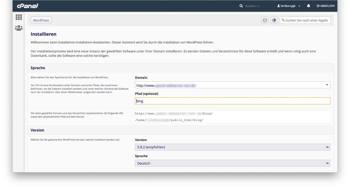Focus the top Suchen search field
This screenshot has width=350, height=189.
pyautogui.click(x=252, y=6)
